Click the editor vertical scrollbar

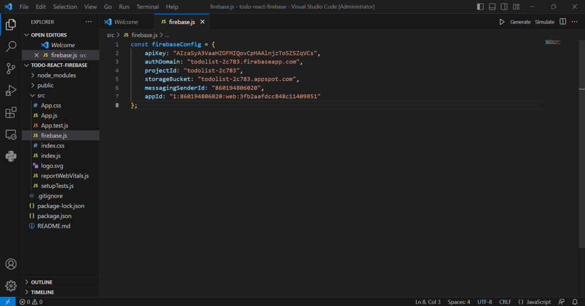582,144
